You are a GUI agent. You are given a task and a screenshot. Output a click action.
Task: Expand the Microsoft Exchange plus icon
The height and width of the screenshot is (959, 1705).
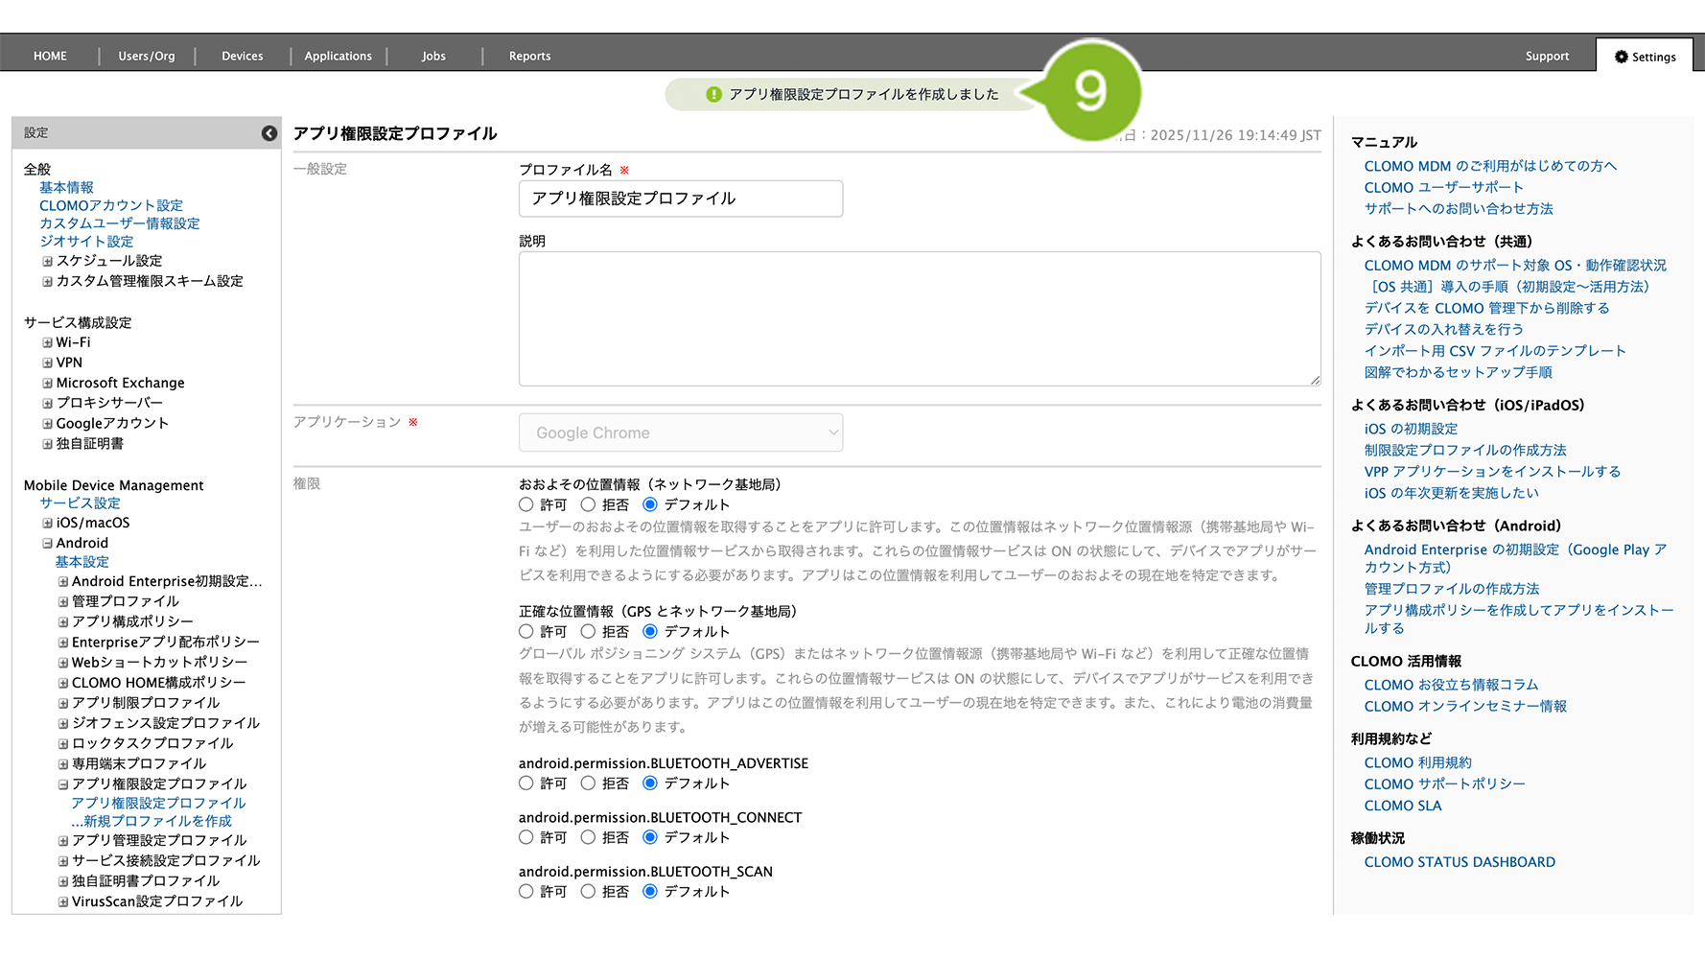[x=47, y=383]
